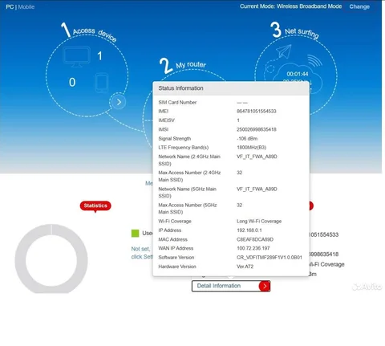Click the computer monitor icon
This screenshot has width=385, height=346.
[76, 57]
